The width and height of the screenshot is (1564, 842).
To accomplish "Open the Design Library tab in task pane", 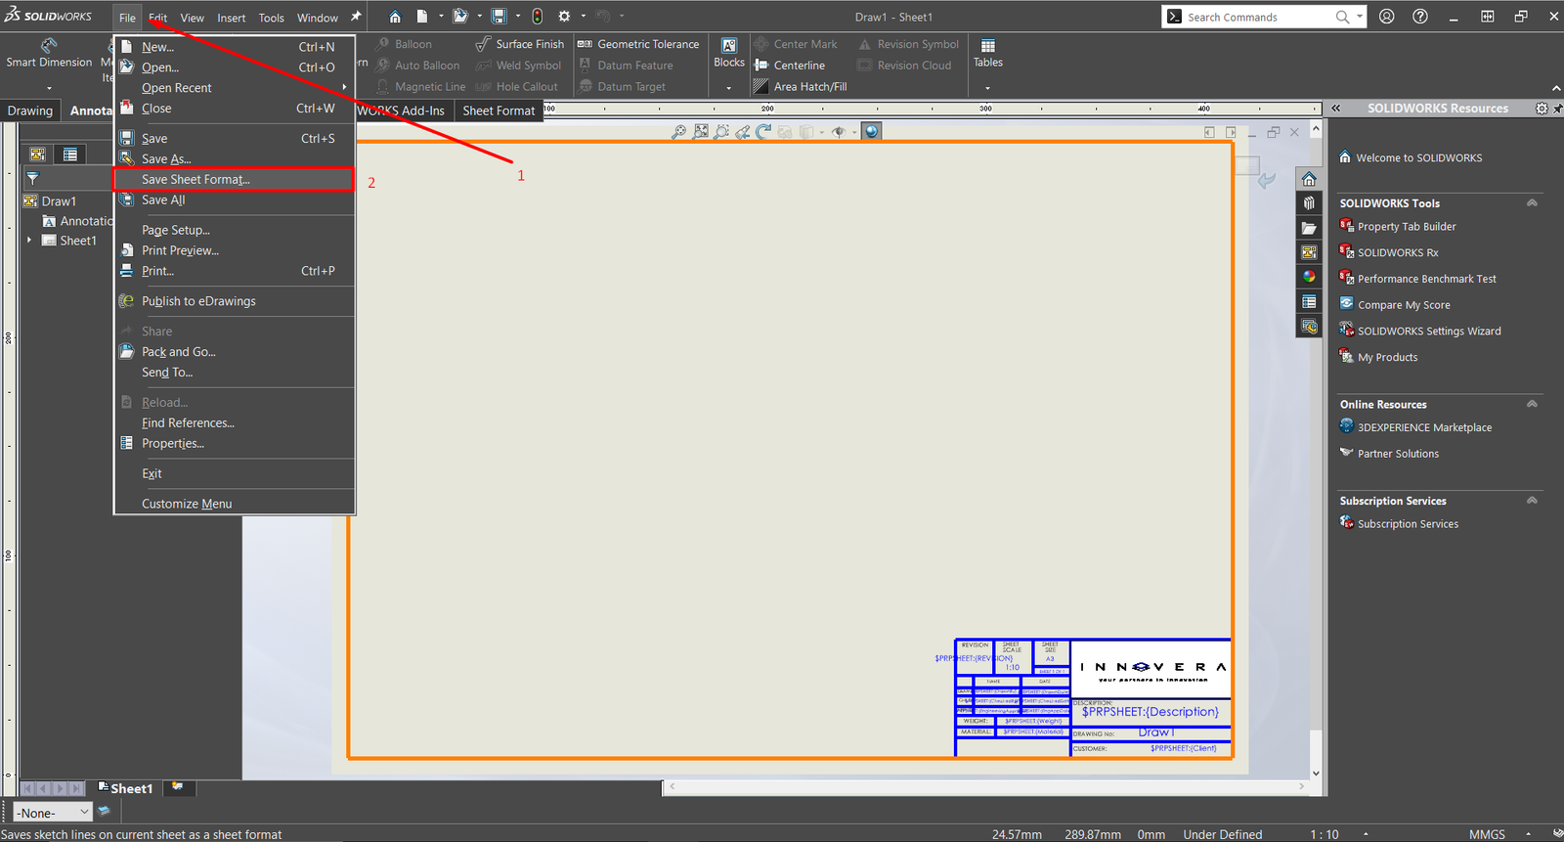I will tap(1309, 203).
